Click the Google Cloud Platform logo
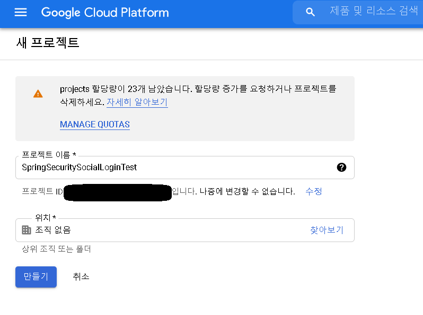 point(105,12)
